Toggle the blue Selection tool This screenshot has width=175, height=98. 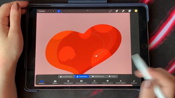pos(59,11)
